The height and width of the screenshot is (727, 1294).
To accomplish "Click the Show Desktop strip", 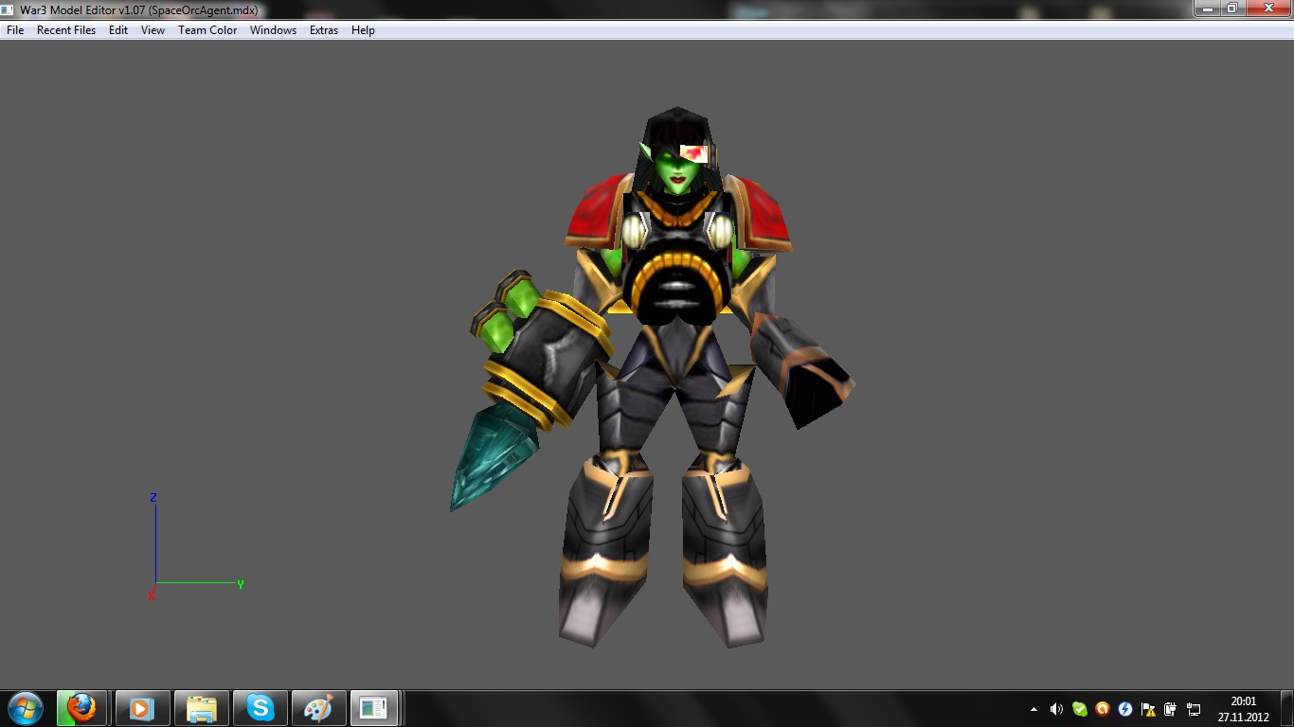I will [x=1286, y=708].
